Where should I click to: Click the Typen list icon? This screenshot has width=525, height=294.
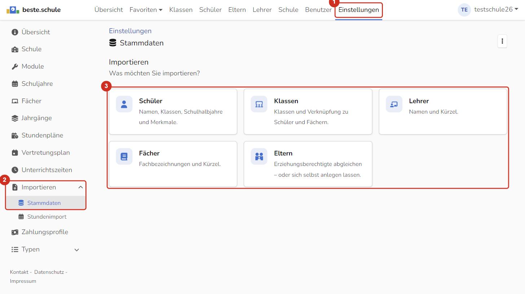15,250
